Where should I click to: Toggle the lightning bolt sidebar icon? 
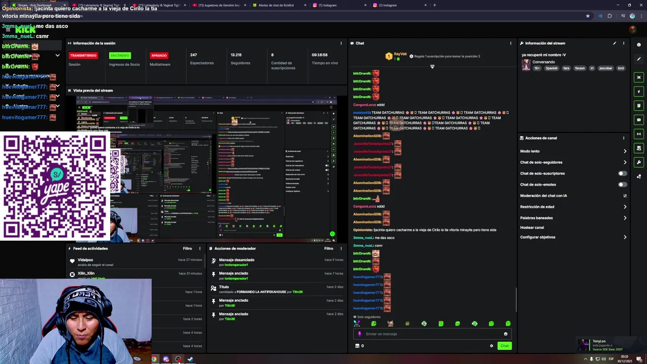[x=639, y=92]
